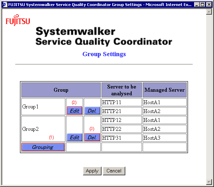This screenshot has height=187, width=214.
Task: Select HostA2 cell beside HTTP22
Action: click(x=165, y=129)
